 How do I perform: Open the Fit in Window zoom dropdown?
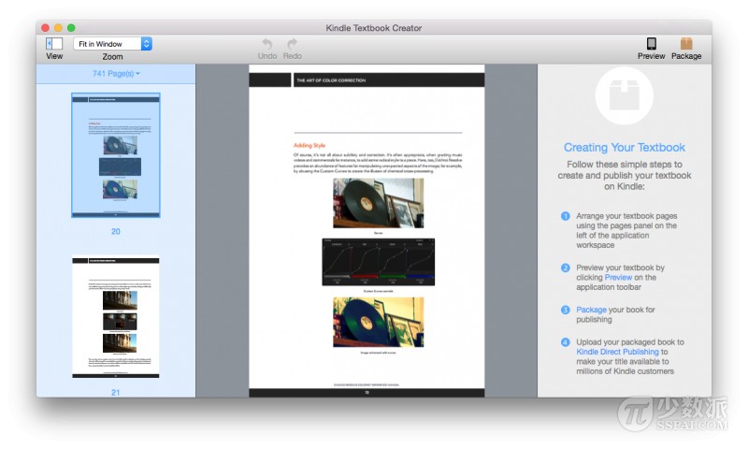112,44
